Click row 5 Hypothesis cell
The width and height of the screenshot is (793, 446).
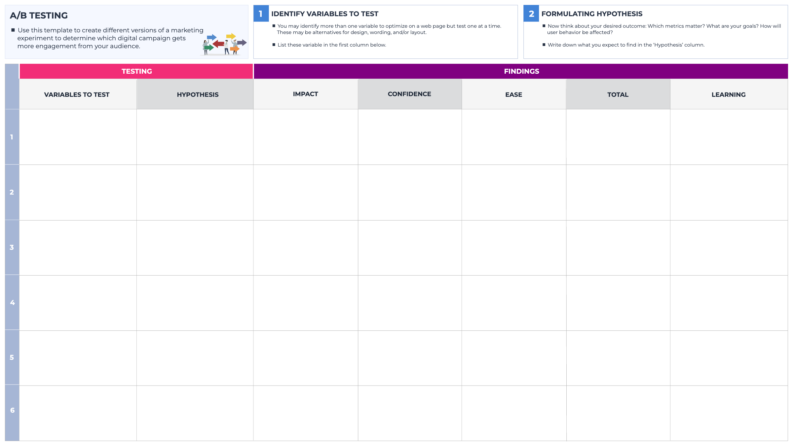(195, 358)
